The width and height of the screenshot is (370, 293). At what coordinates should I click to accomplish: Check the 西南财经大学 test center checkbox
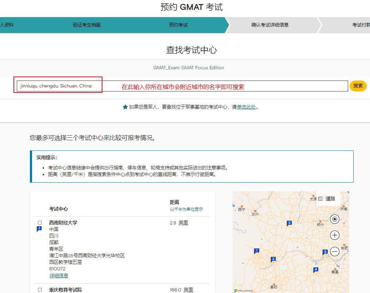coord(40,222)
